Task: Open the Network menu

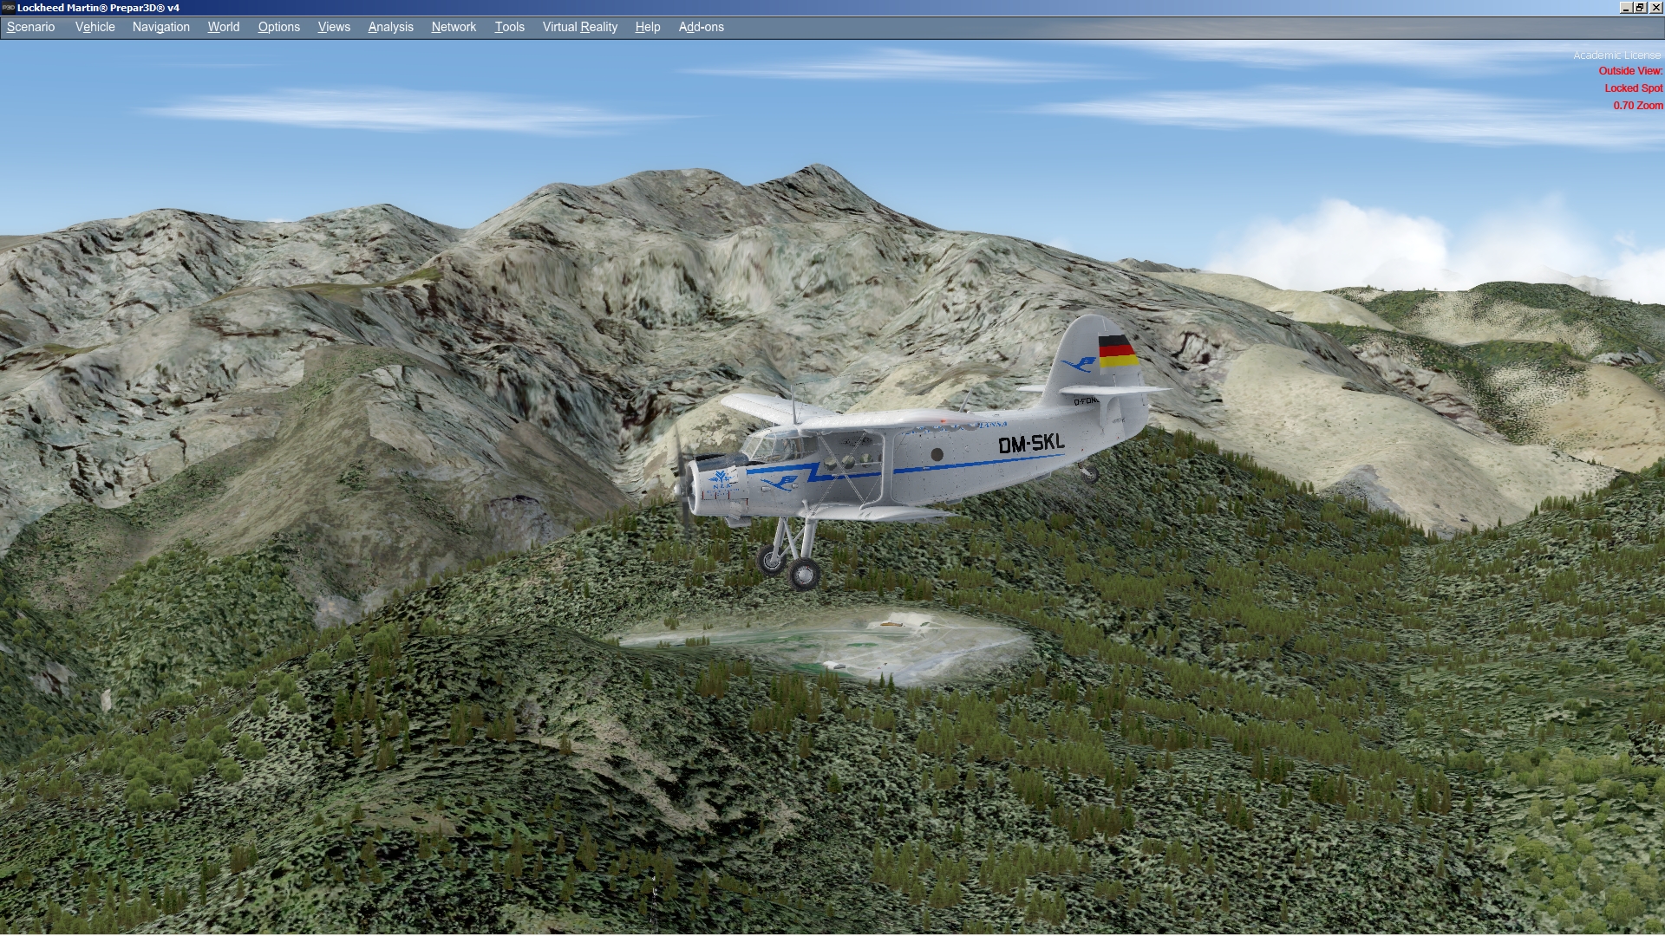Action: tap(454, 27)
